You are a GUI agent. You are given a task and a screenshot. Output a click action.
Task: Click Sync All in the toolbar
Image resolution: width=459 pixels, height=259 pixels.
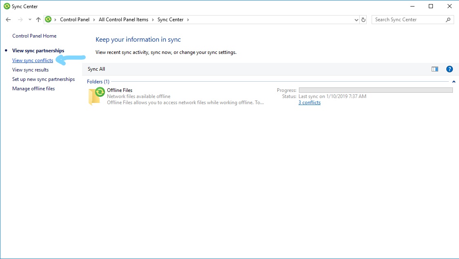[96, 69]
